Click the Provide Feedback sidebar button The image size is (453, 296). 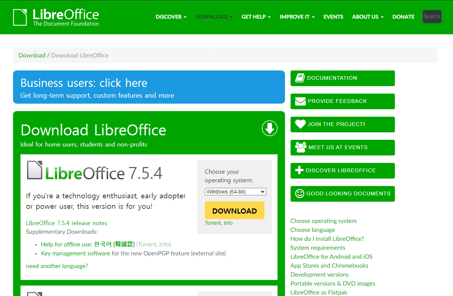click(x=343, y=101)
